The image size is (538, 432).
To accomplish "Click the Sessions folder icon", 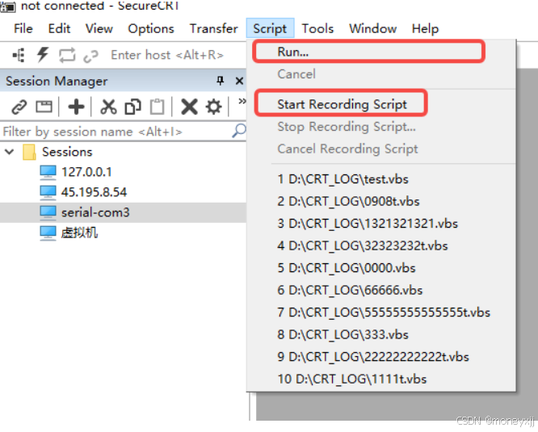I will (x=29, y=153).
